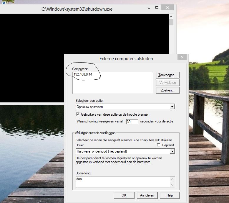Click the Toevoegen... button
Screen dimensions: 229x203
167,75
